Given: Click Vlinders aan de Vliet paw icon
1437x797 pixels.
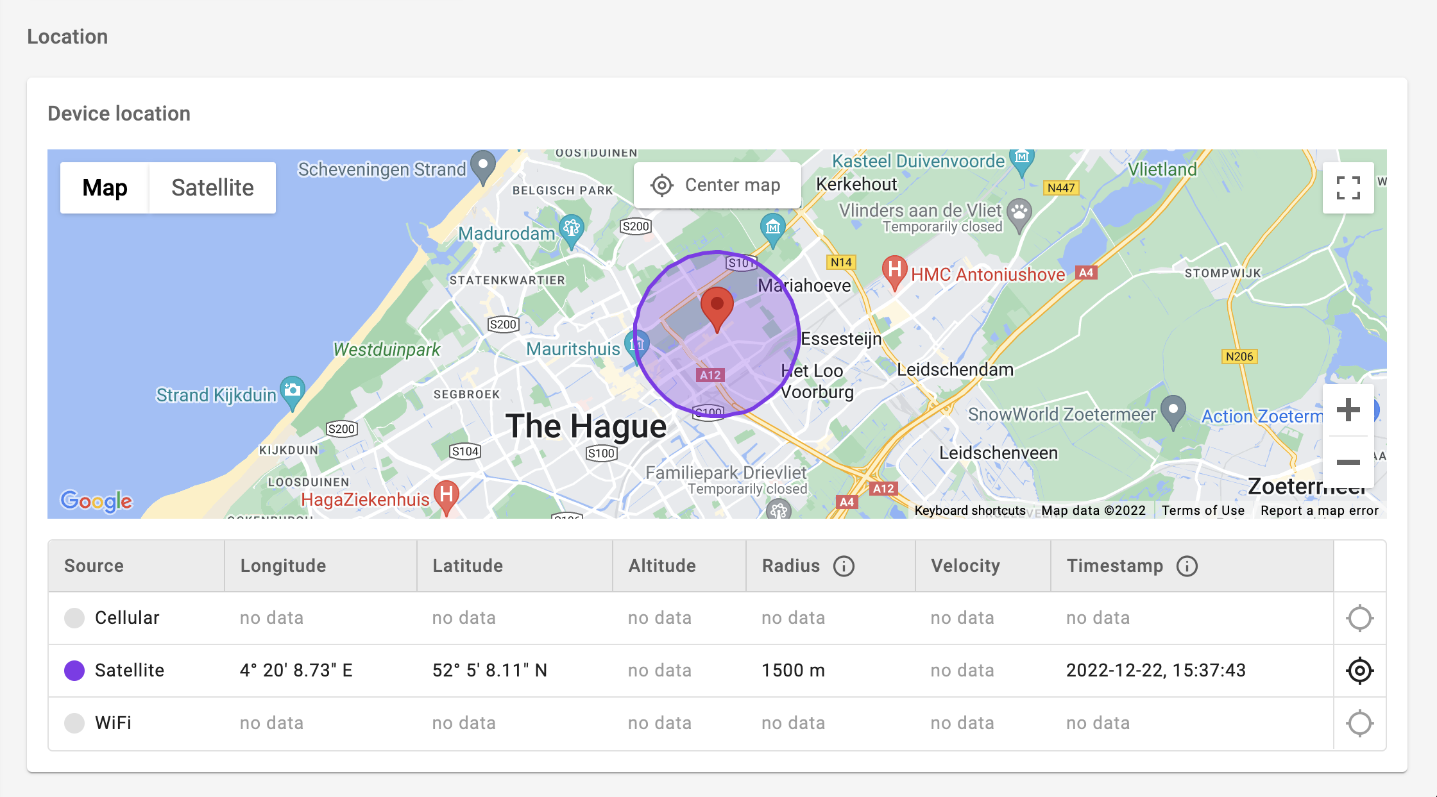Looking at the screenshot, I should pyautogui.click(x=1019, y=215).
